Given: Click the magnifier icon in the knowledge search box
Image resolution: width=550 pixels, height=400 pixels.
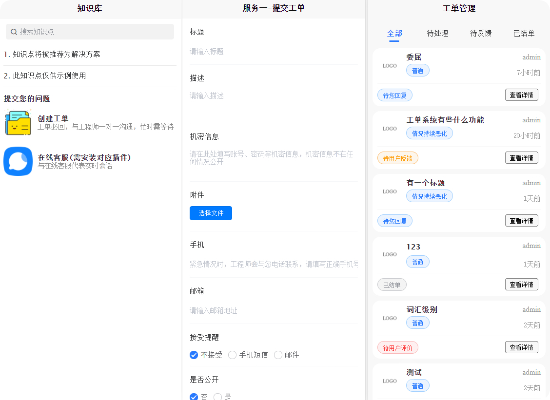Looking at the screenshot, I should (x=13, y=31).
